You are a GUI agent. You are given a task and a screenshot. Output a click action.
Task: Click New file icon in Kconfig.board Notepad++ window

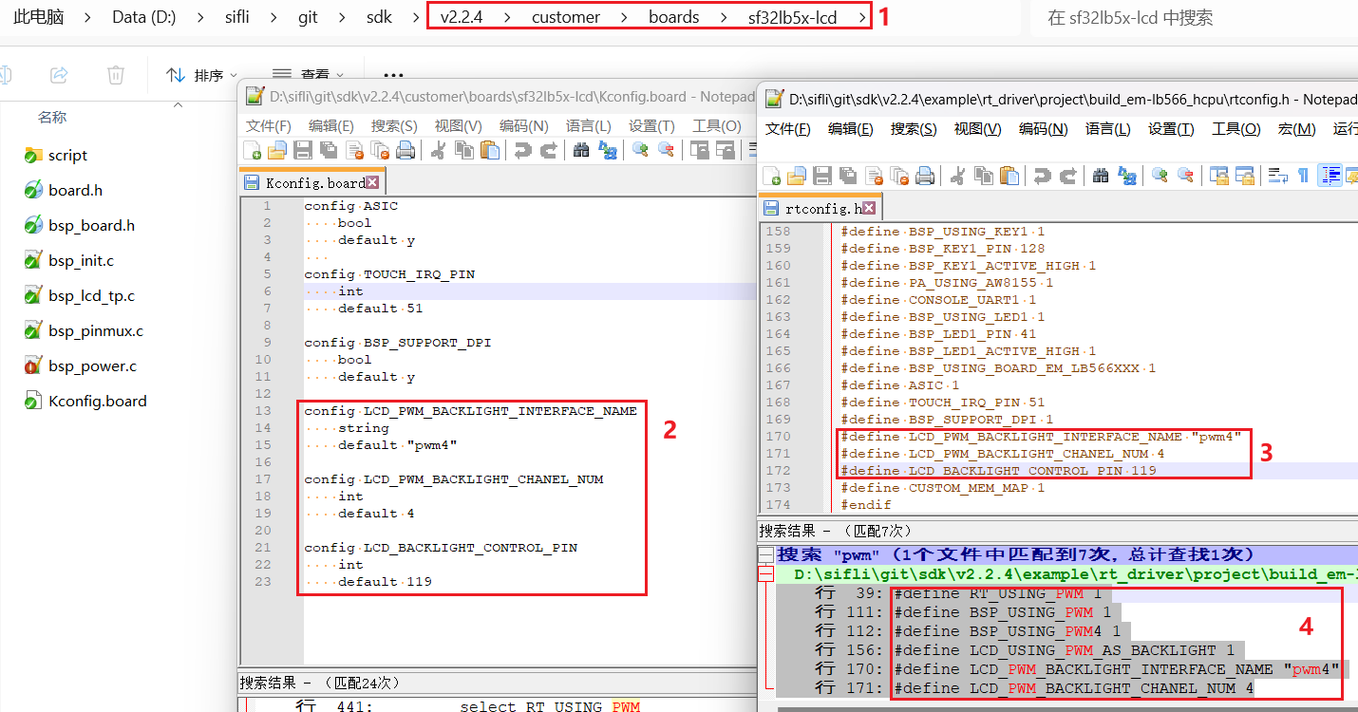click(253, 150)
